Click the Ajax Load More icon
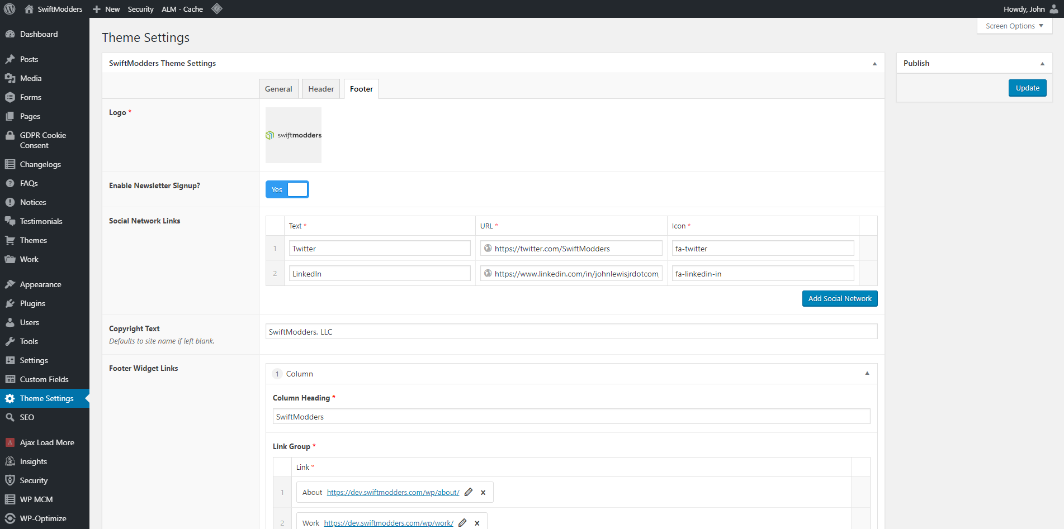Viewport: 1064px width, 529px height. click(x=10, y=442)
